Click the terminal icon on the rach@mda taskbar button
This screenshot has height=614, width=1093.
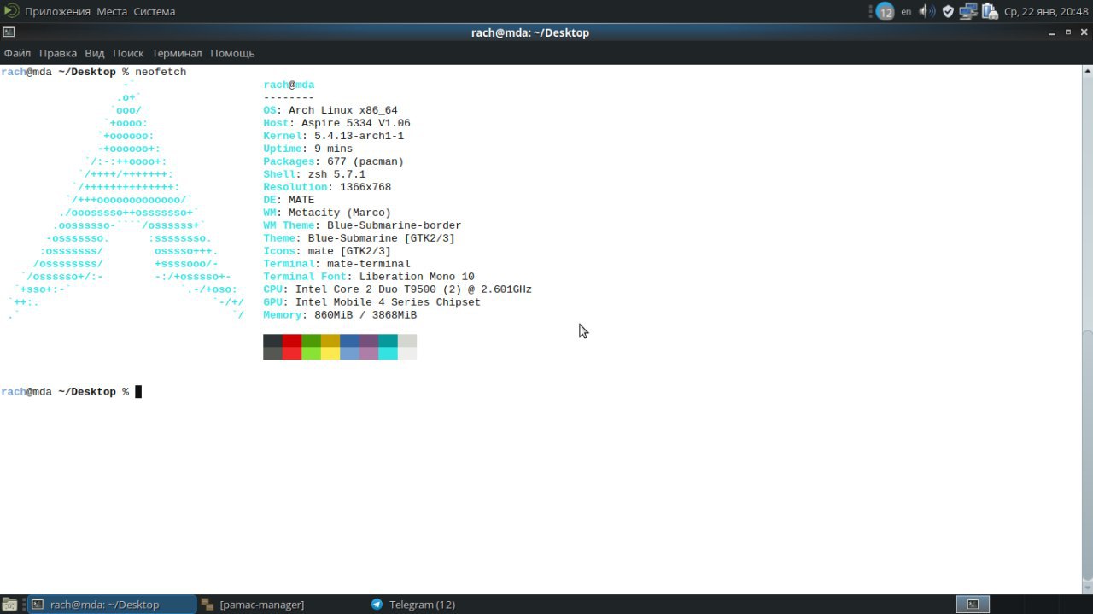[x=38, y=605]
